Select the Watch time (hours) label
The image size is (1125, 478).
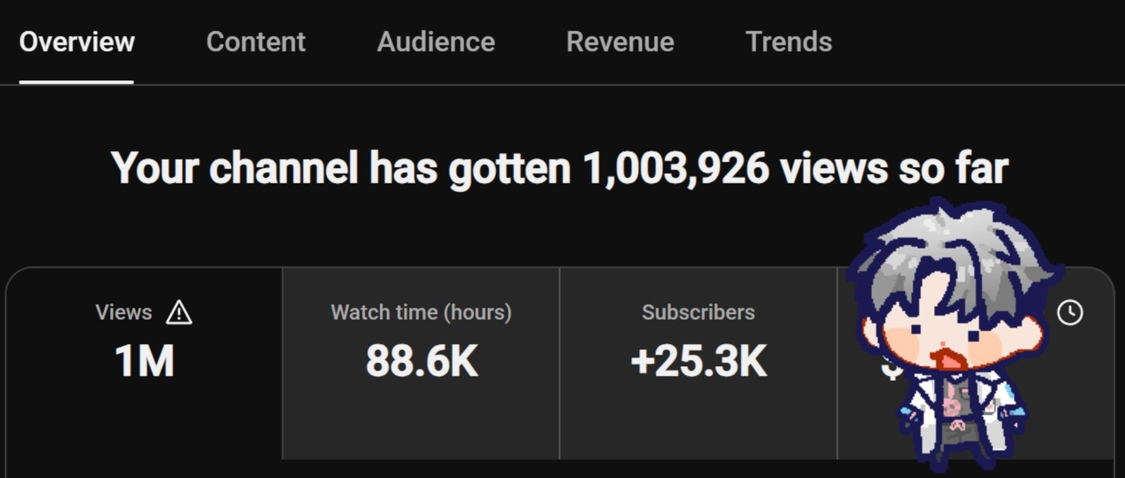pyautogui.click(x=421, y=312)
